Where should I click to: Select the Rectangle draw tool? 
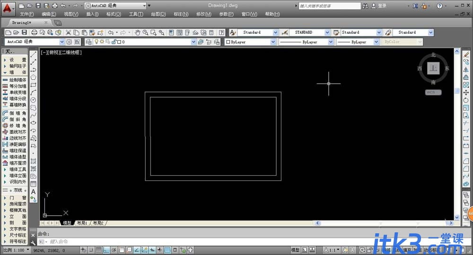34,85
